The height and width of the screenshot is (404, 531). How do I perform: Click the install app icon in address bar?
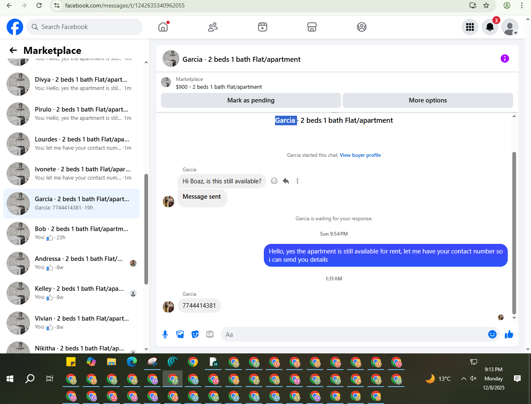[473, 5]
